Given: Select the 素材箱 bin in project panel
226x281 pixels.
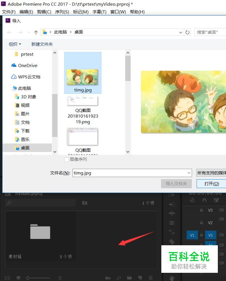Looking at the screenshot, I should click(x=40, y=235).
